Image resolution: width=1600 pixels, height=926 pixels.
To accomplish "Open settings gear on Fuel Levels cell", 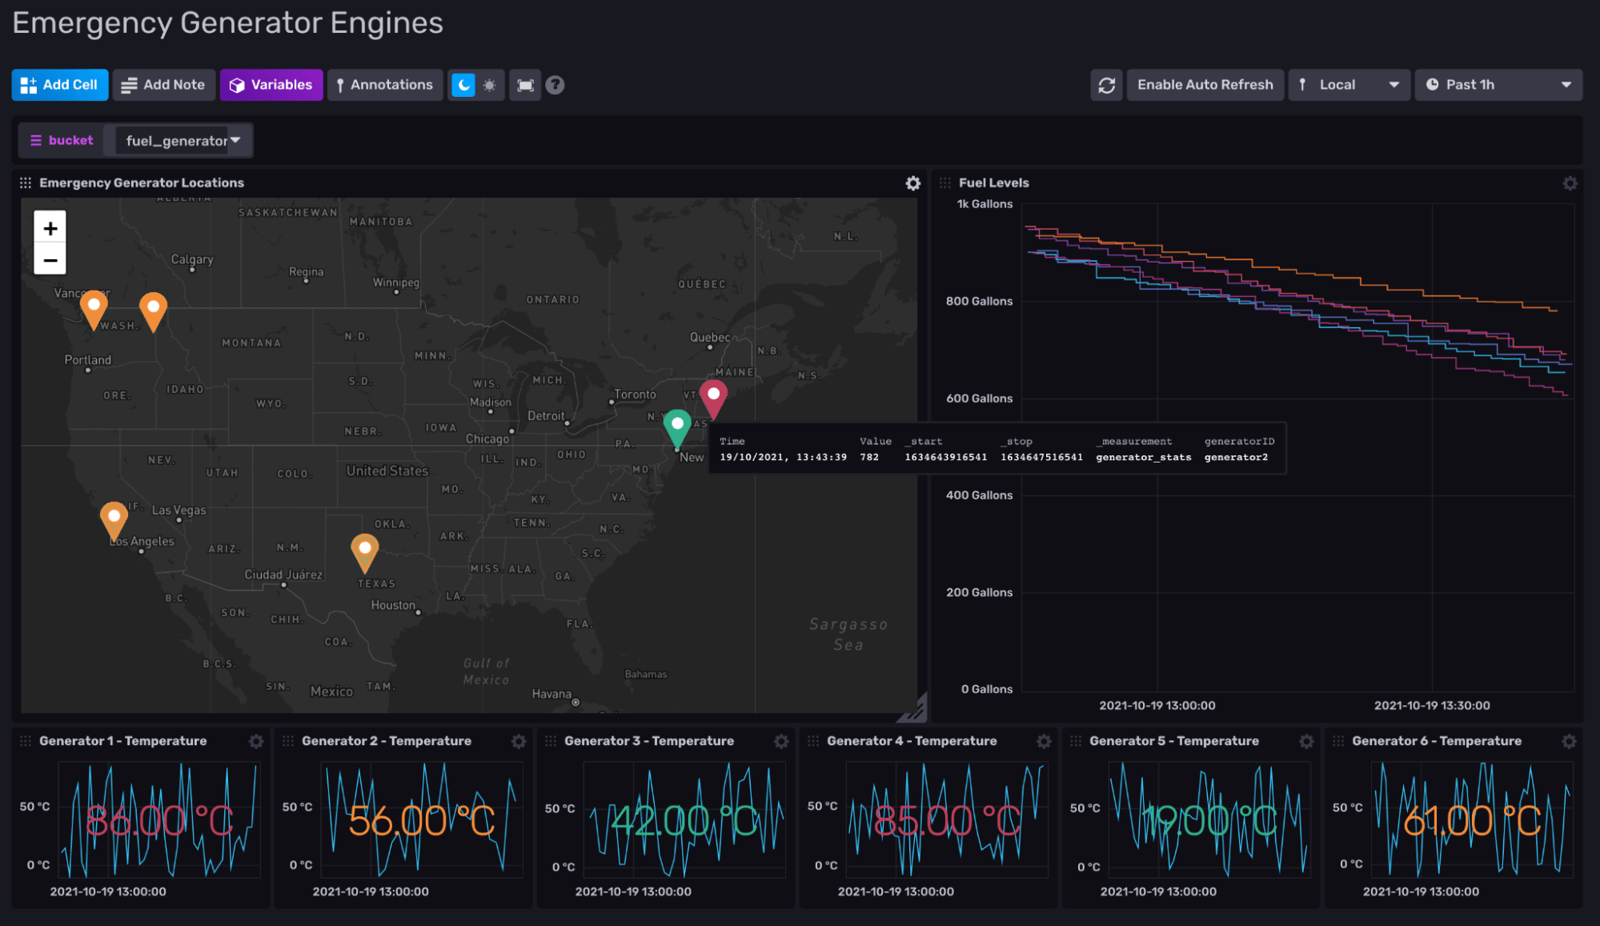I will (1569, 182).
